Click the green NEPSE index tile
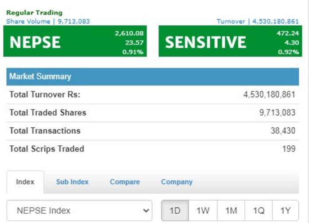This screenshot has width=309, height=223. click(75, 41)
